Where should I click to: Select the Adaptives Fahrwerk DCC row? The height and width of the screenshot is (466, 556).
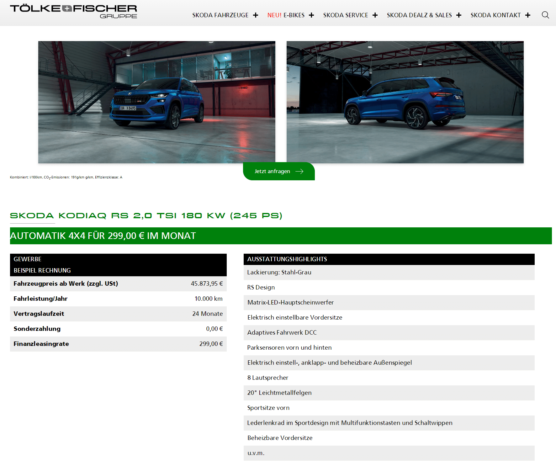coord(389,333)
